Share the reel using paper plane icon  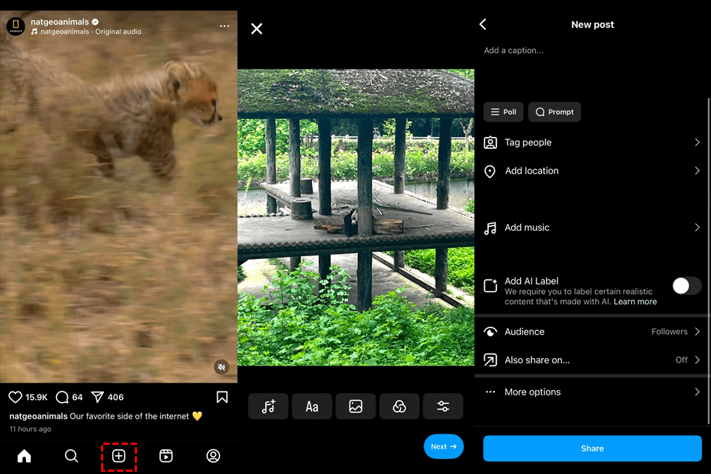97,398
